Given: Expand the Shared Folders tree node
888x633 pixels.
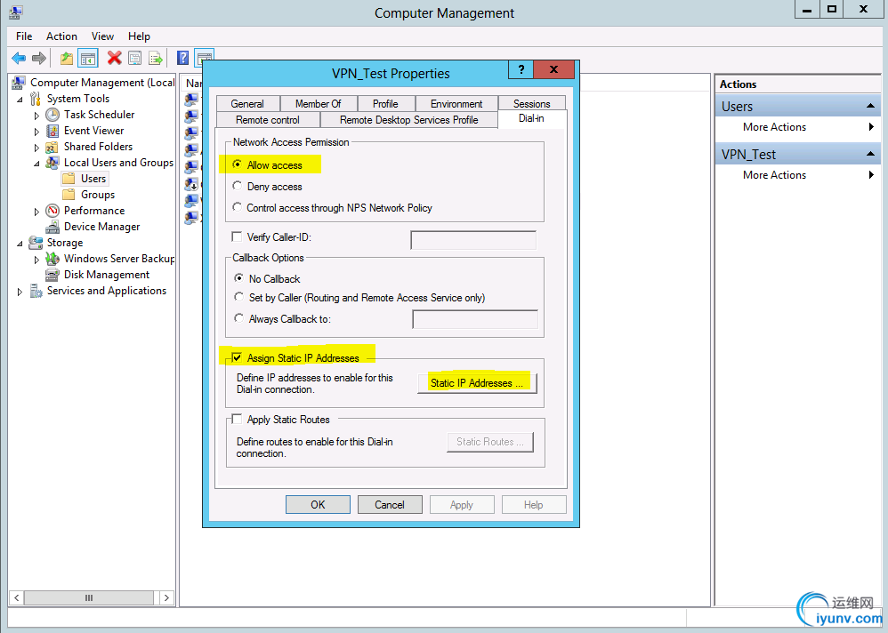Looking at the screenshot, I should coord(36,148).
